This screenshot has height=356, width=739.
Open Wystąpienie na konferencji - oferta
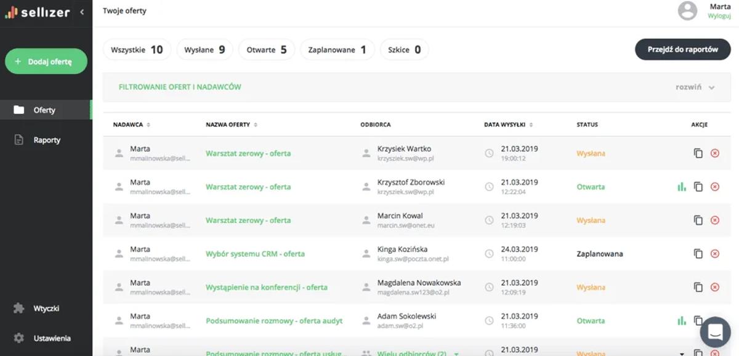tap(267, 287)
